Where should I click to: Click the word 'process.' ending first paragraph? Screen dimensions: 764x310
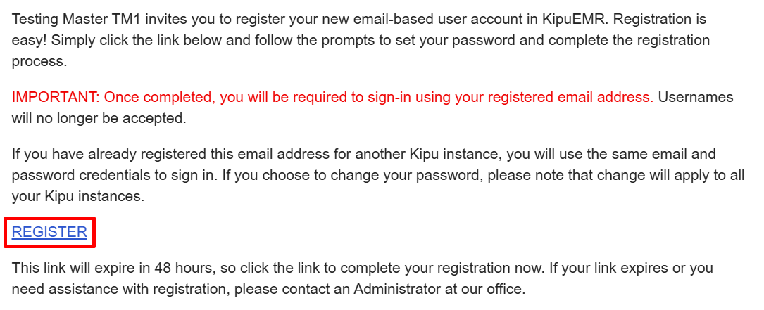click(x=39, y=63)
